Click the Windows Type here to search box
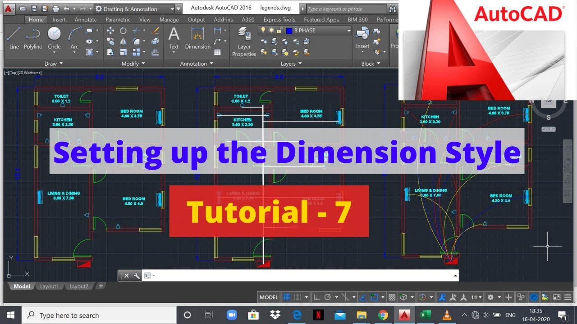577x324 pixels. click(99, 315)
